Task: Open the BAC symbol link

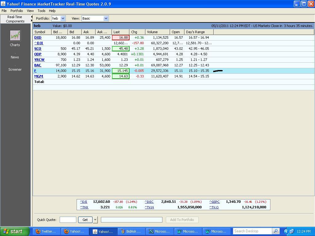Action: pos(38,65)
